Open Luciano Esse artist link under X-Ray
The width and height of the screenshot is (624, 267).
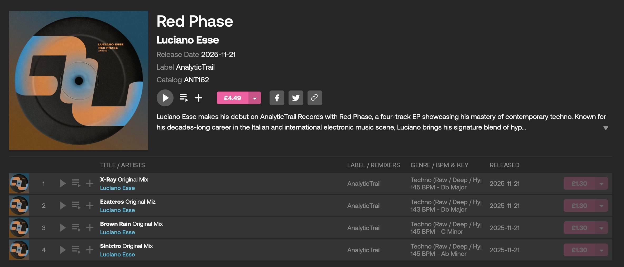click(x=117, y=188)
